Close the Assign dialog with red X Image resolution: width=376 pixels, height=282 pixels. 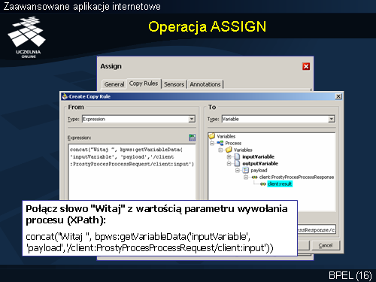tap(306, 66)
